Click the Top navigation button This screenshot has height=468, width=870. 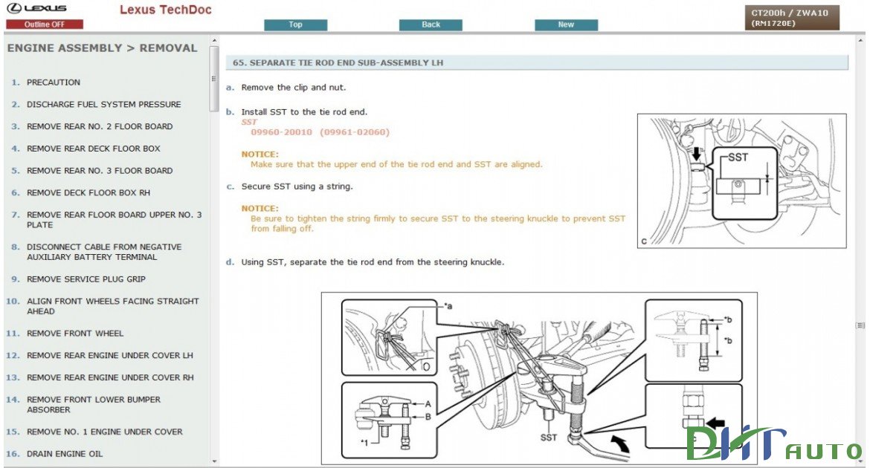[x=295, y=25]
